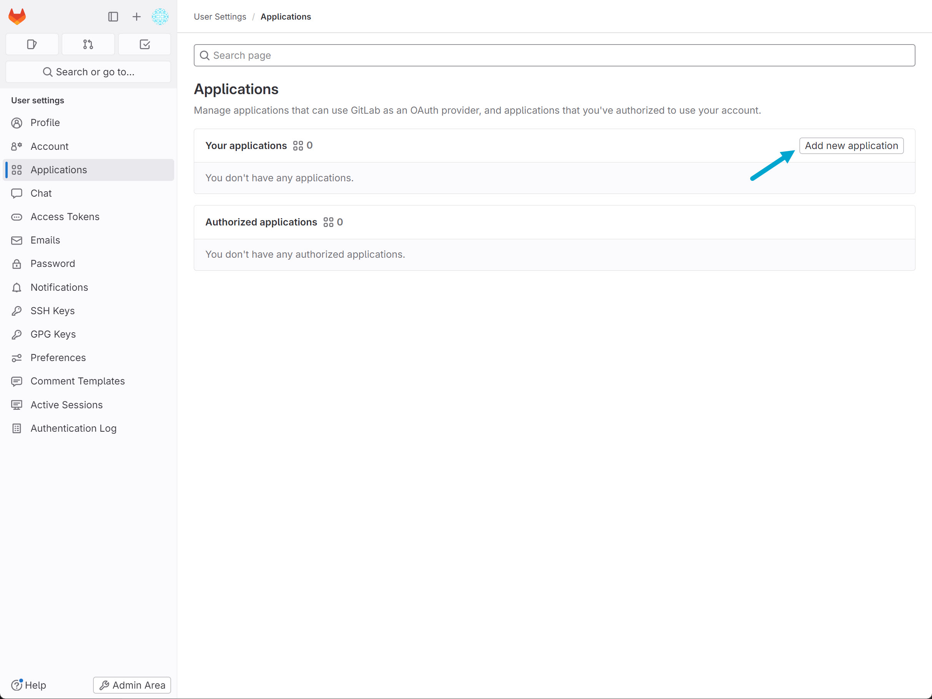Open the create new plus menu

136,17
